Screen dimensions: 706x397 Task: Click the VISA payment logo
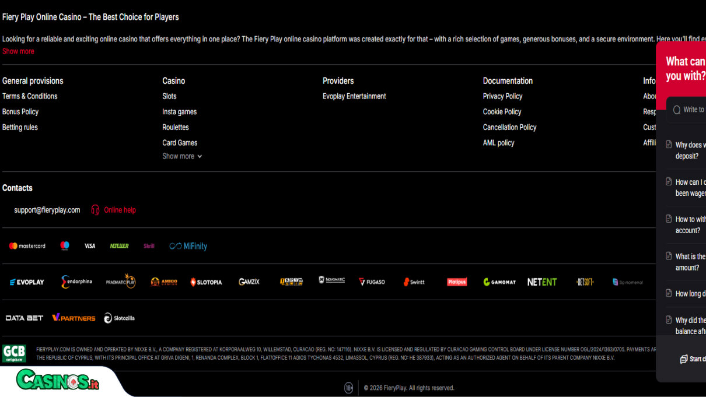pyautogui.click(x=90, y=246)
